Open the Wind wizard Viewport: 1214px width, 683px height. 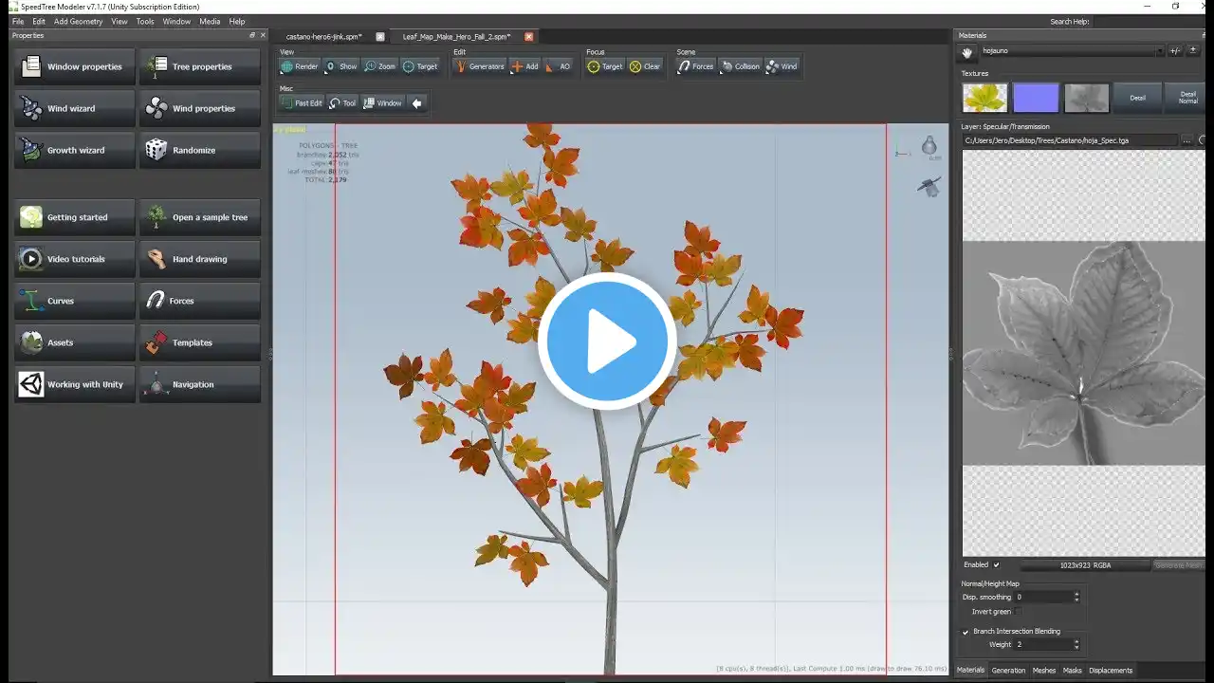pos(75,108)
